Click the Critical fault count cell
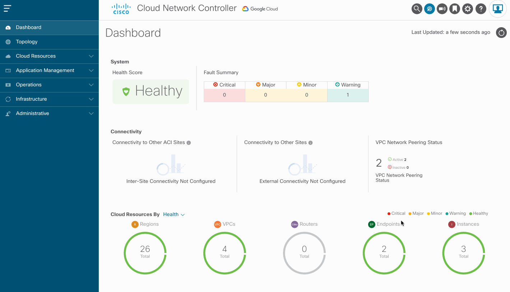Image resolution: width=510 pixels, height=292 pixels. click(224, 95)
